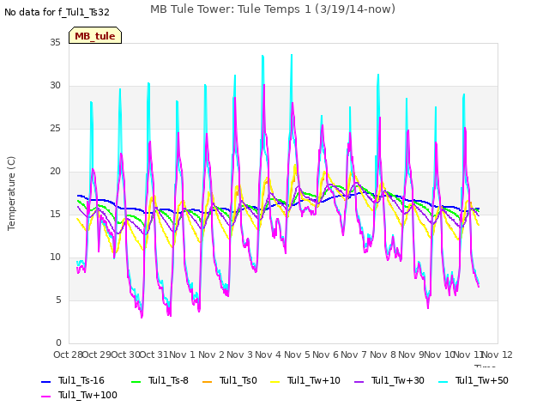The height and width of the screenshot is (412, 549).
Task: Select the Tul1_Ts-16 legend label
Action: [81, 380]
